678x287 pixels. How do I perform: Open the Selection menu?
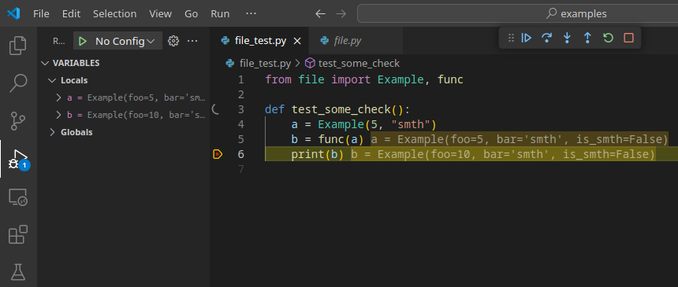pyautogui.click(x=114, y=14)
